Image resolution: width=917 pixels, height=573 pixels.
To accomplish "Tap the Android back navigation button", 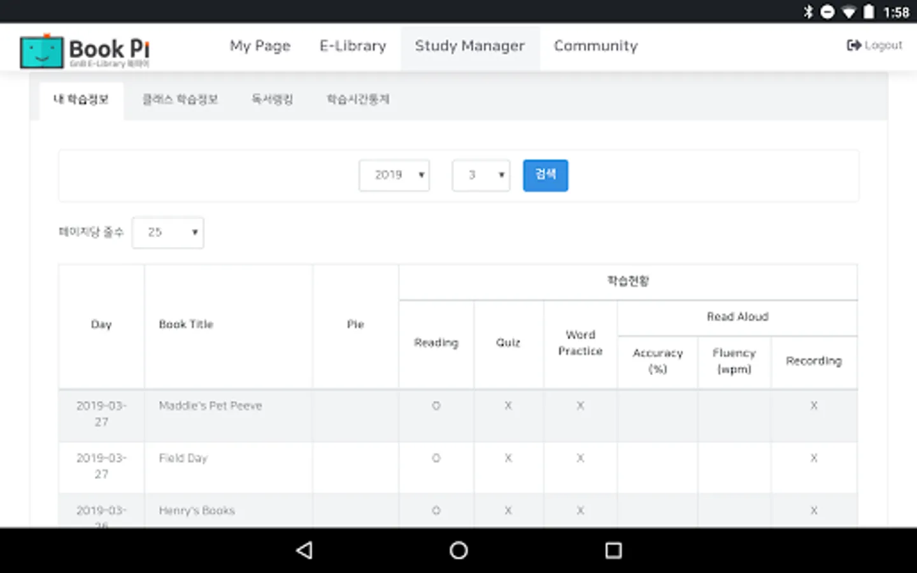I will point(304,550).
